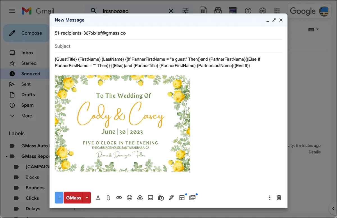The image size is (337, 218).
Task: Open the GMass dropdown arrow
Action: tap(87, 198)
